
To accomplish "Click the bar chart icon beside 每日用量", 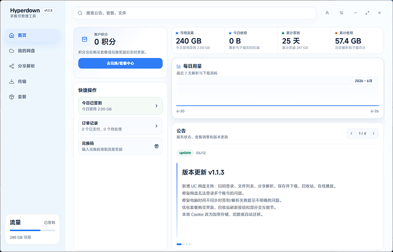I will (x=179, y=66).
